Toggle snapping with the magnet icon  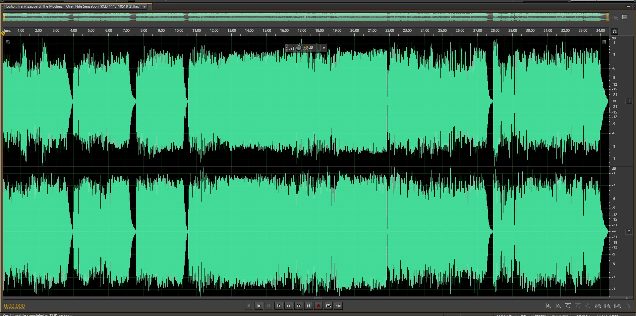tap(614, 31)
